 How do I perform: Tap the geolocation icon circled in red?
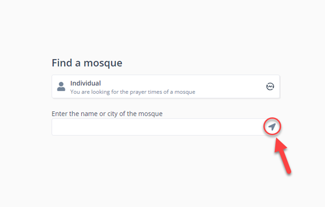(x=272, y=127)
